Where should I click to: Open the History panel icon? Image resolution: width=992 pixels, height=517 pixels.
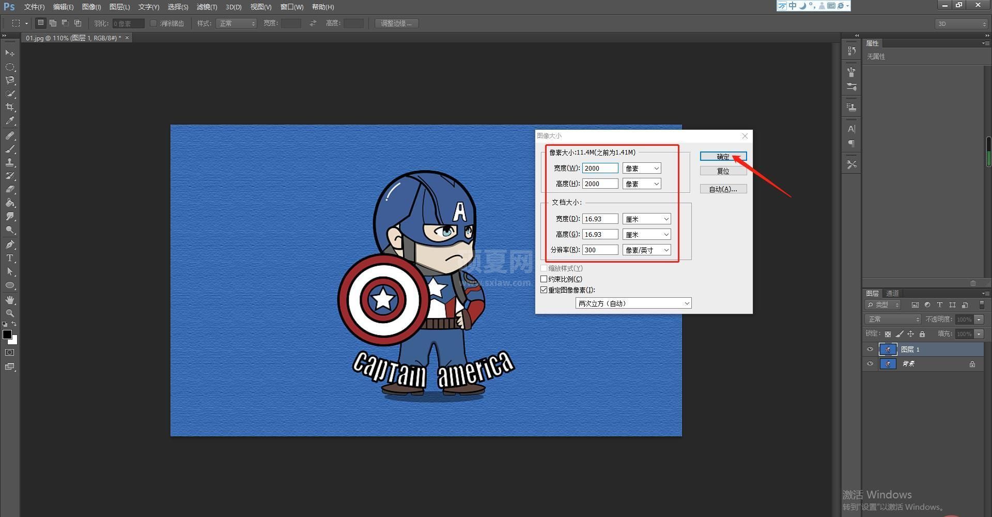pyautogui.click(x=851, y=51)
